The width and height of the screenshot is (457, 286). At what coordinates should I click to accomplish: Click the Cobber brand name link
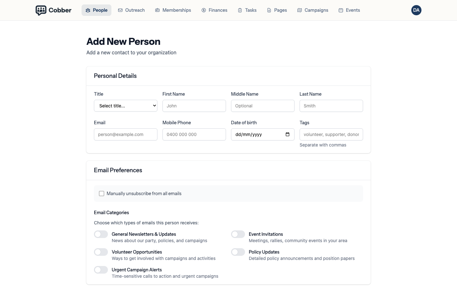60,10
